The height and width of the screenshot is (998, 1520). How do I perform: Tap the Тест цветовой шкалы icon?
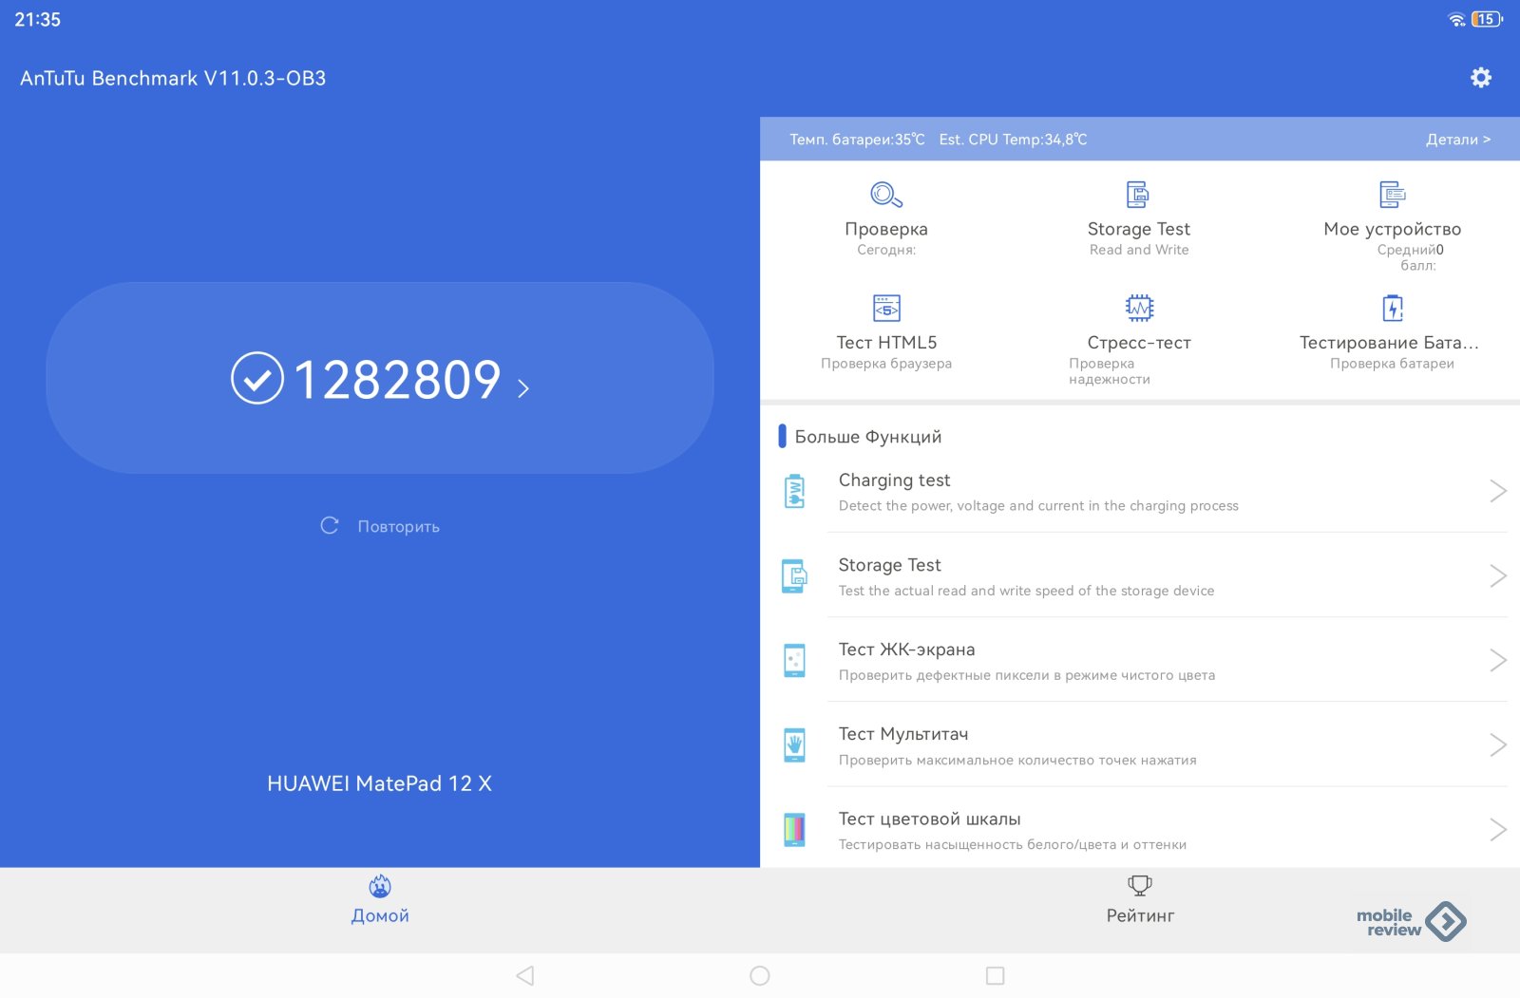795,830
